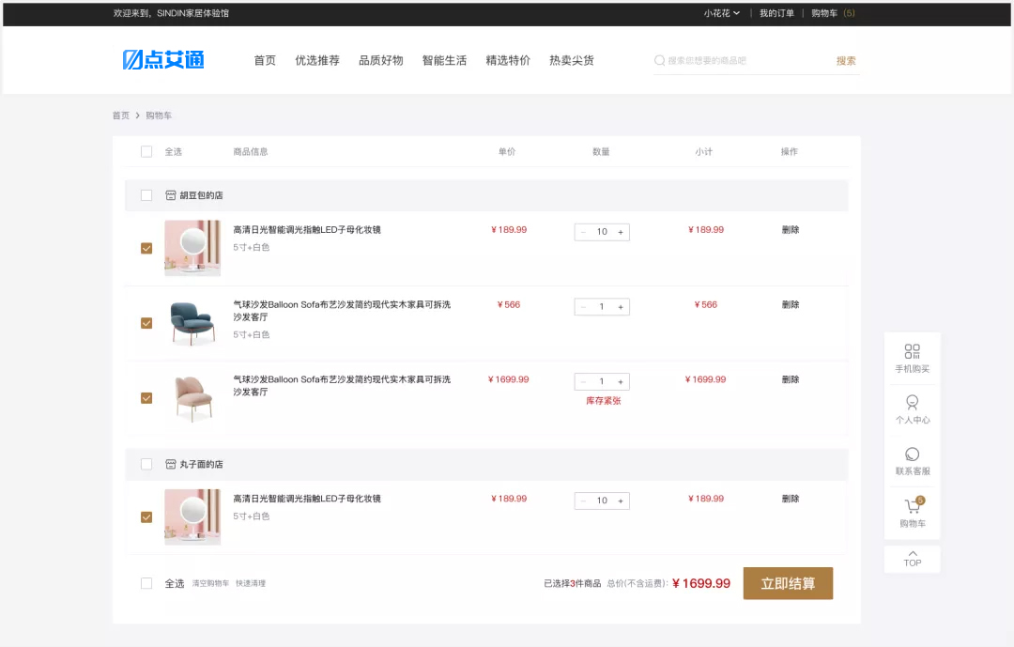Click the search magnifier icon
Image resolution: width=1014 pixels, height=647 pixels.
tap(660, 60)
